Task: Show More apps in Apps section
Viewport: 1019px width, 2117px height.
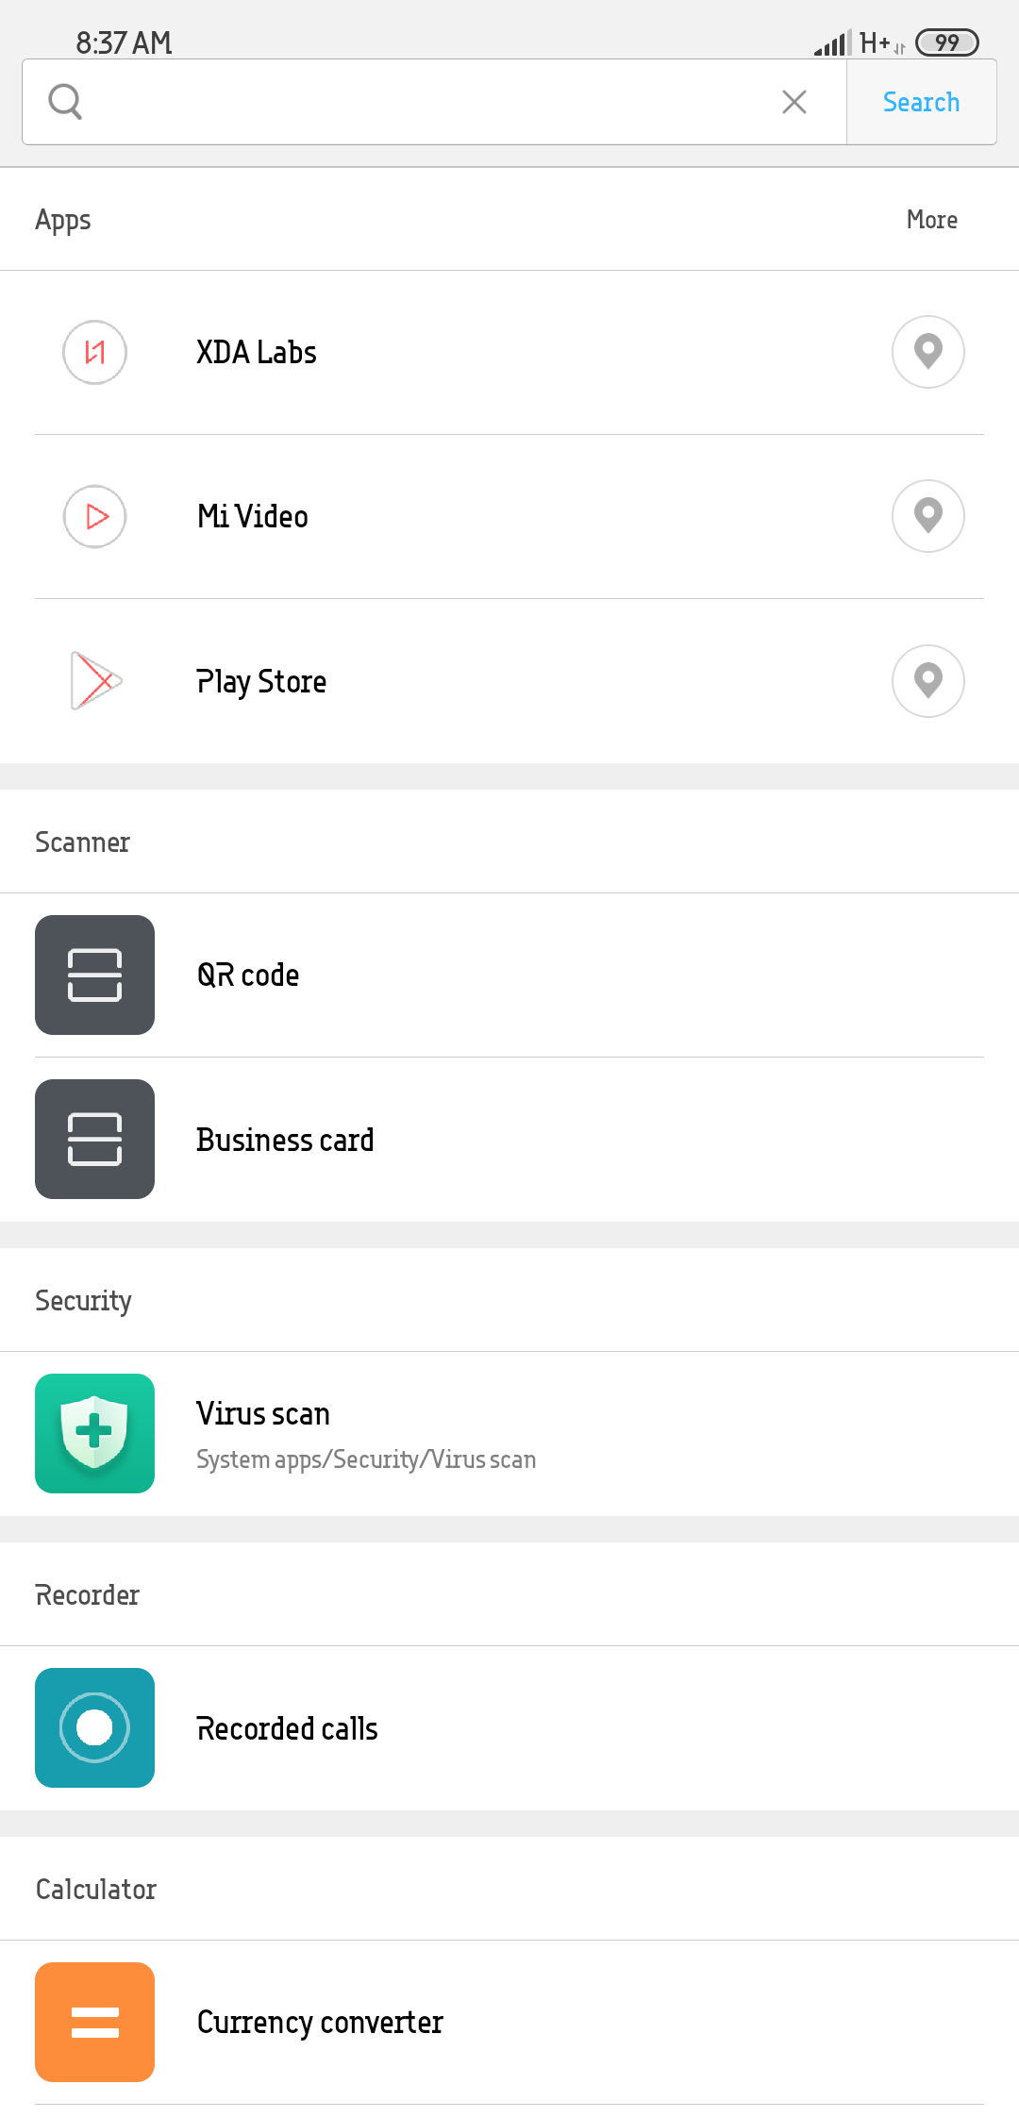Action: (x=932, y=220)
